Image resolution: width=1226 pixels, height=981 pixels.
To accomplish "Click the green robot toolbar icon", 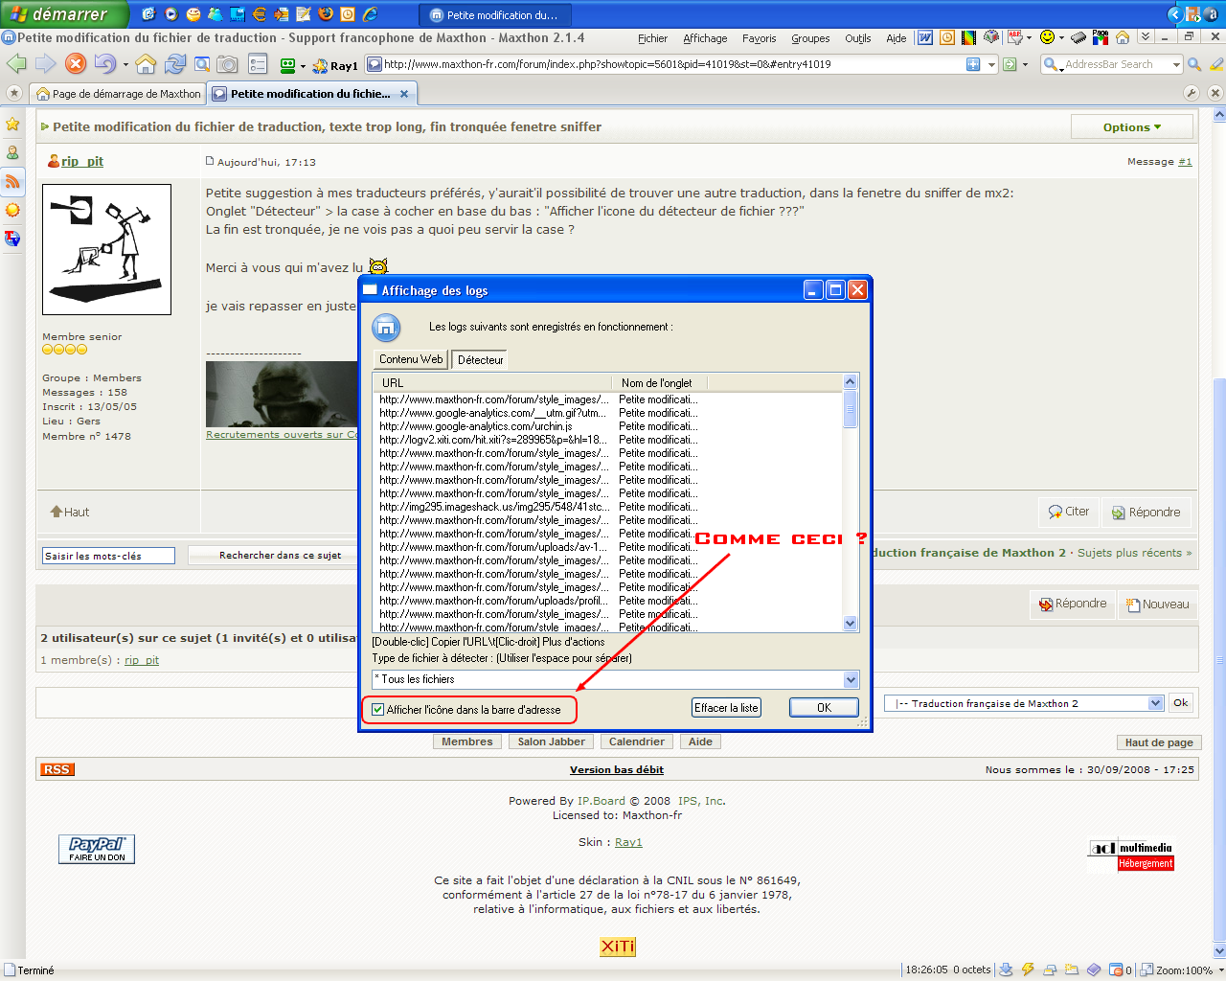I will pos(287,65).
